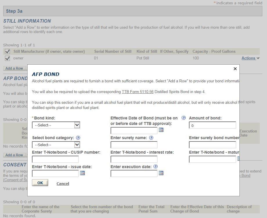The image size is (267, 218).
Task: Open calendar picker for Effective Date of Bond
Action: (161, 130)
